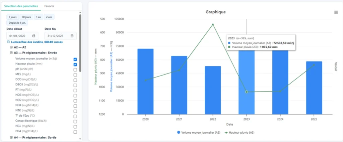Collapse the Lumes/Rue des Jardins tree node
Viewport: 343px width, 142px height.
8,42
